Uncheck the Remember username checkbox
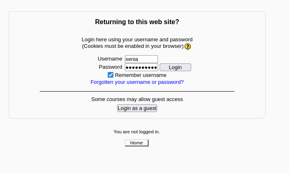The width and height of the screenshot is (289, 173). point(111,75)
